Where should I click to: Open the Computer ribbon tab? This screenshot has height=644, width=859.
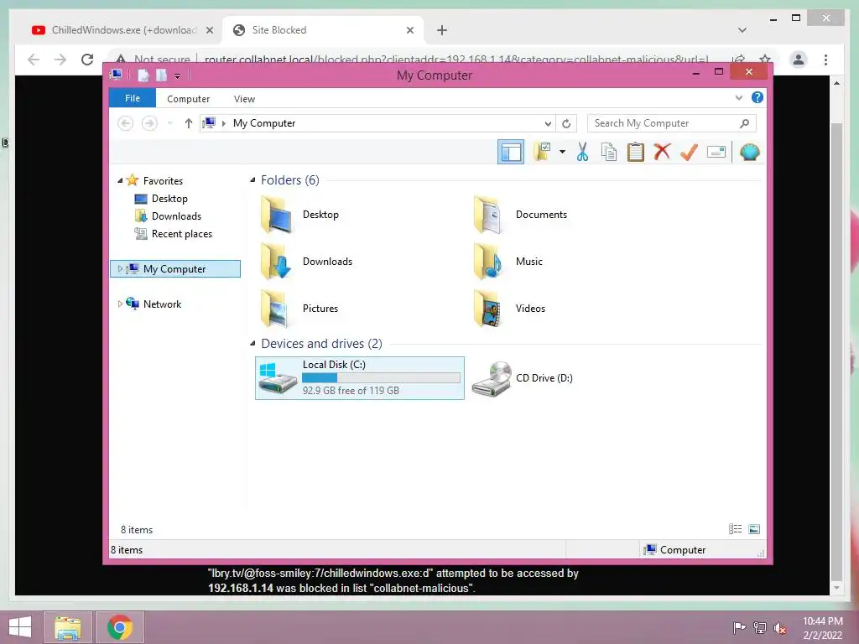(x=189, y=99)
